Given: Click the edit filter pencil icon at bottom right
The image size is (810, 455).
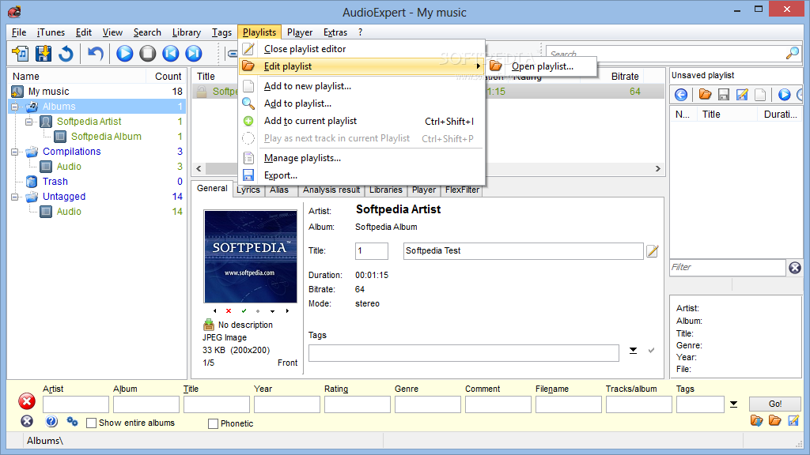Looking at the screenshot, I should (793, 420).
